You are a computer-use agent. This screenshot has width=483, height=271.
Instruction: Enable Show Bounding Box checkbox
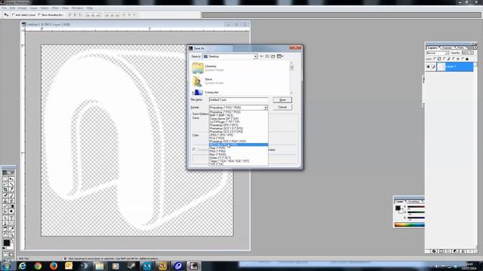point(39,15)
